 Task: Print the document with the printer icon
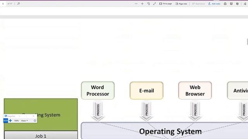(x=225, y=3)
